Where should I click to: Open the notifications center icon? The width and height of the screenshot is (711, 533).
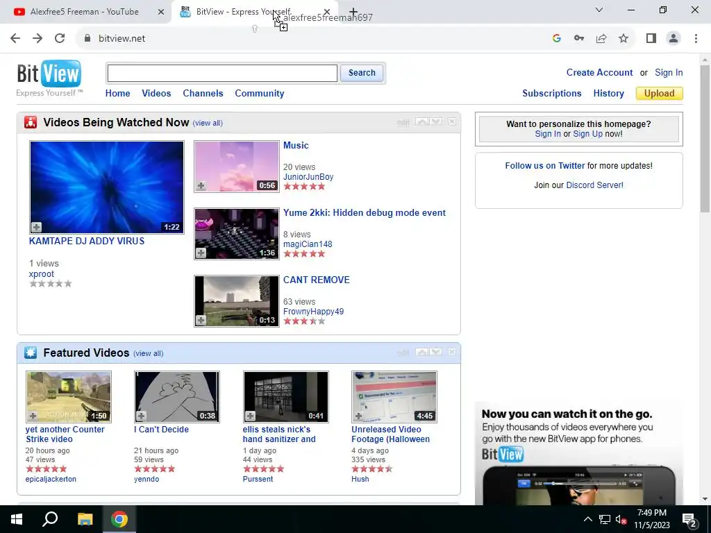click(689, 519)
